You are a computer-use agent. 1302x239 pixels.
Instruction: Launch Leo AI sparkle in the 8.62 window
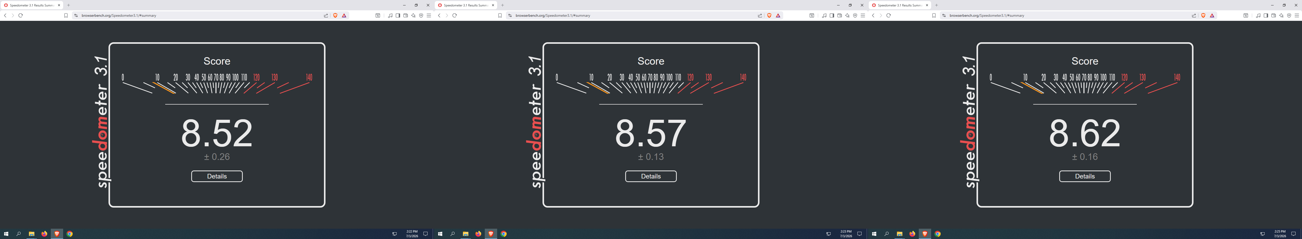[1281, 16]
